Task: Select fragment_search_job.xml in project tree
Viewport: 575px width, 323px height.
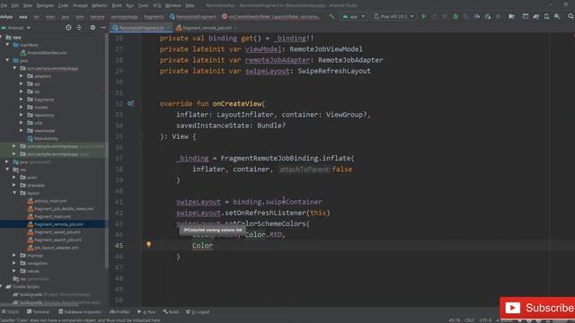Action: click(x=57, y=240)
